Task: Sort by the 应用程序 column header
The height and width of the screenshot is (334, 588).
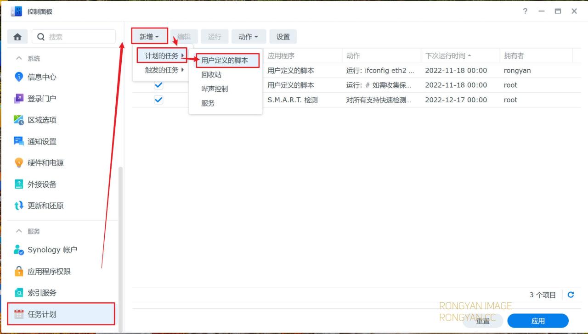Action: 302,56
